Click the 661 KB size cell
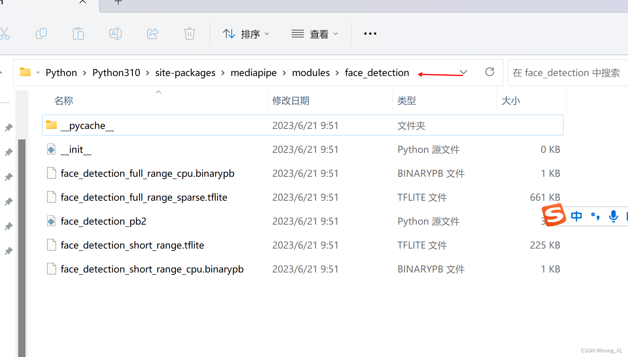The image size is (628, 357). [545, 197]
